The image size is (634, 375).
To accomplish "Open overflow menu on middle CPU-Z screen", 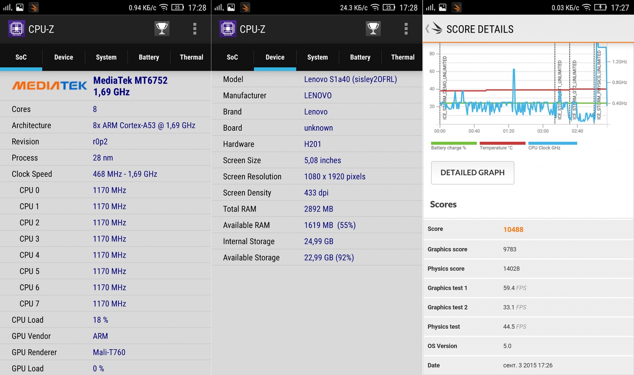I will 406,29.
